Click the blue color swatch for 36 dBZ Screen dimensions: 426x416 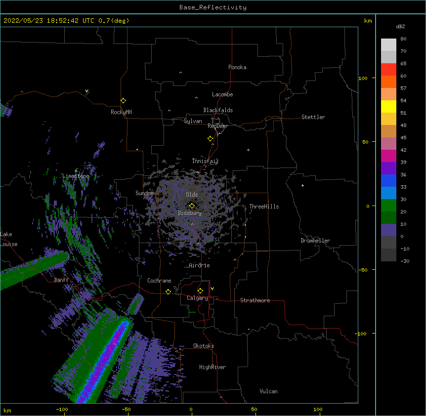[388, 180]
